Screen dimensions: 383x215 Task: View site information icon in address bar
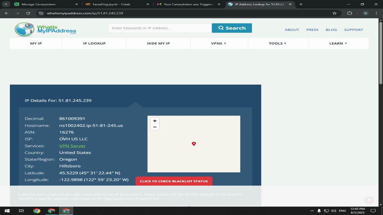41,13
